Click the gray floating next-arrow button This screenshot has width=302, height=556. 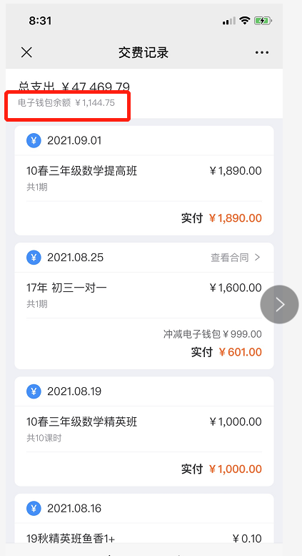pos(279,304)
